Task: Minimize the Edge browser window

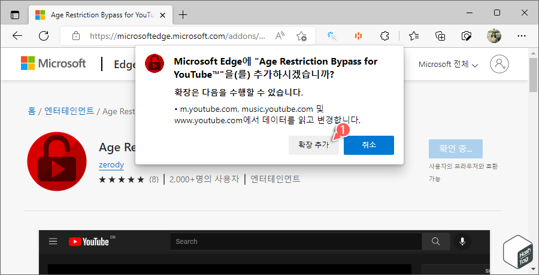Action: click(x=469, y=13)
